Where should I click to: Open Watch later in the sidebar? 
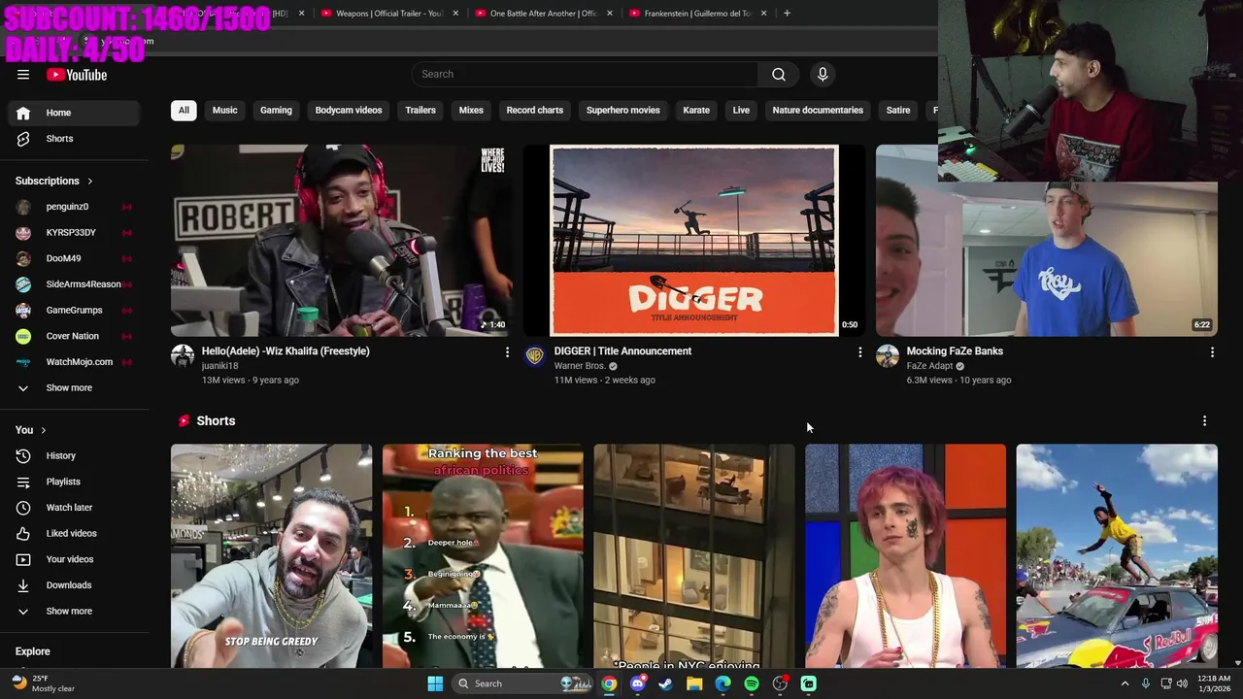[74, 507]
